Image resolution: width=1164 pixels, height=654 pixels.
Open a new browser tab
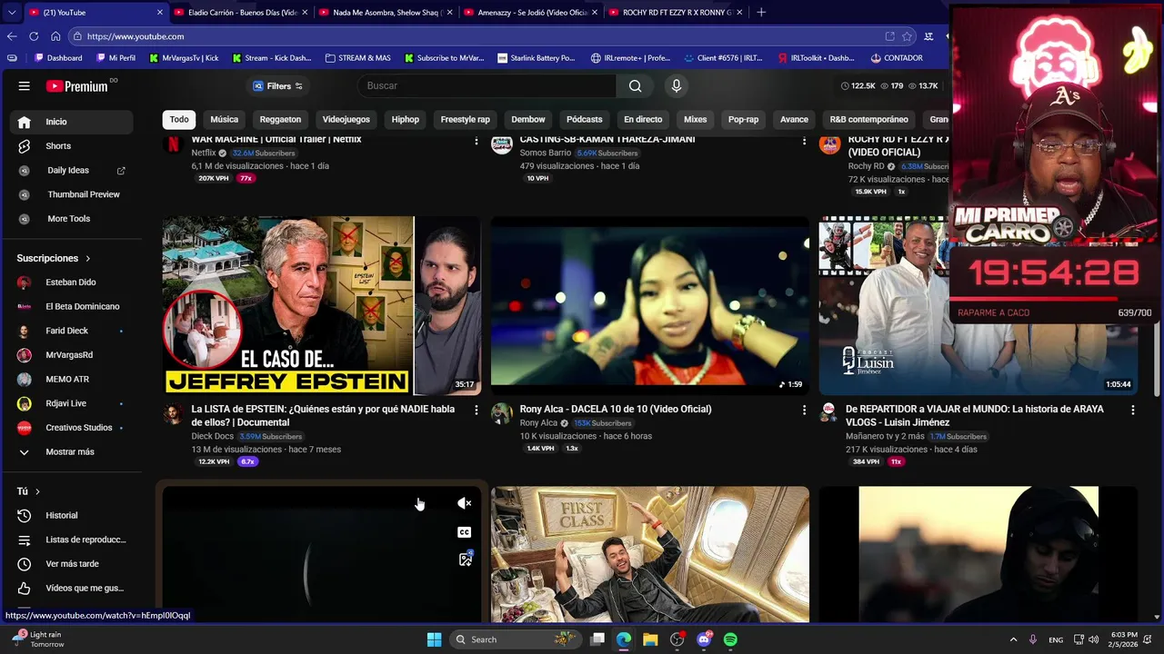(x=761, y=13)
